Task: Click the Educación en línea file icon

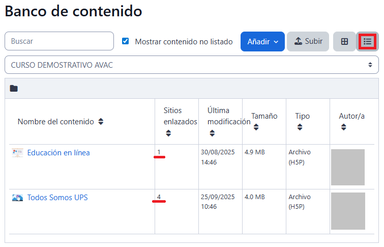Action: tap(17, 153)
